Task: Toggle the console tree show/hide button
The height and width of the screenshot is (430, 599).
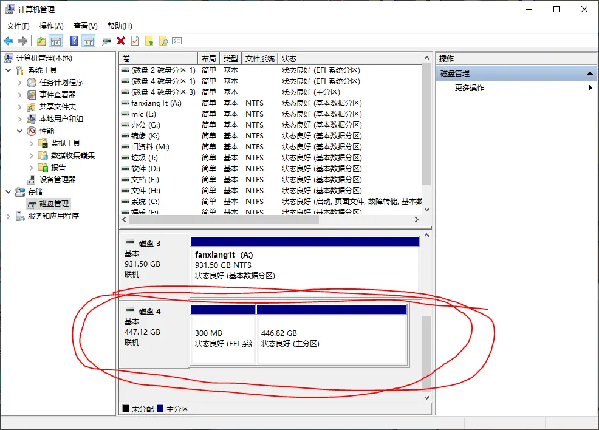Action: [56, 41]
